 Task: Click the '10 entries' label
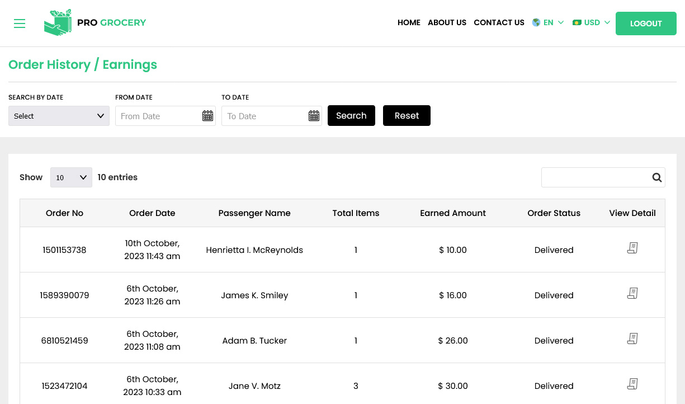point(117,177)
